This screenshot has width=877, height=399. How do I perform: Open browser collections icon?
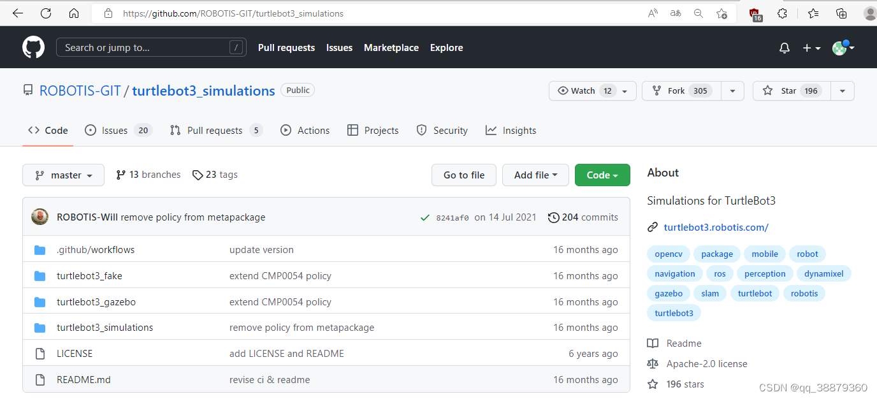click(841, 13)
